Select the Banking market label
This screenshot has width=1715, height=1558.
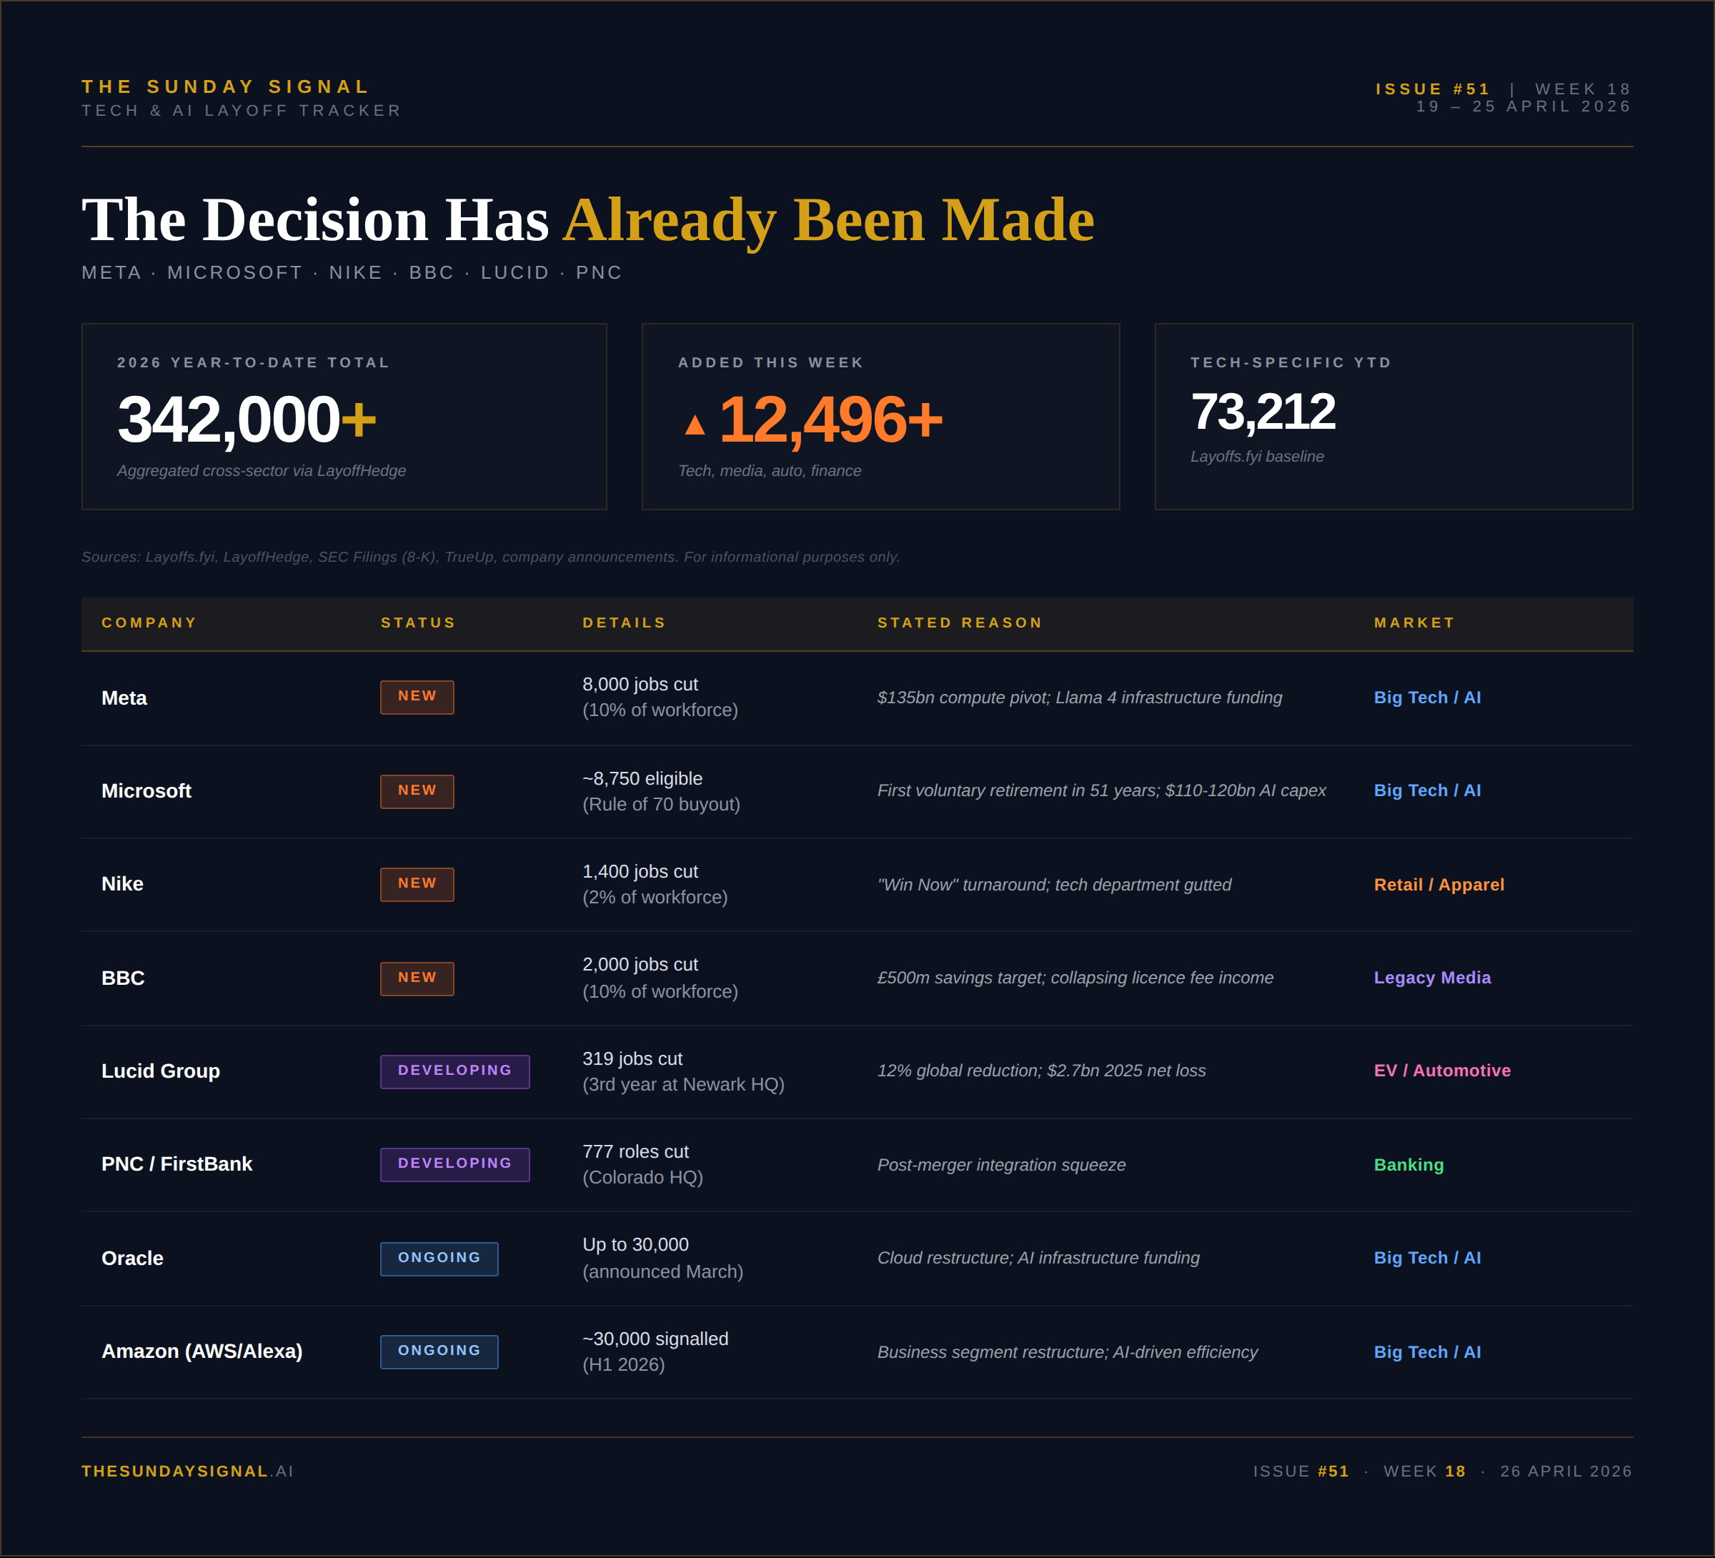coord(1408,1165)
